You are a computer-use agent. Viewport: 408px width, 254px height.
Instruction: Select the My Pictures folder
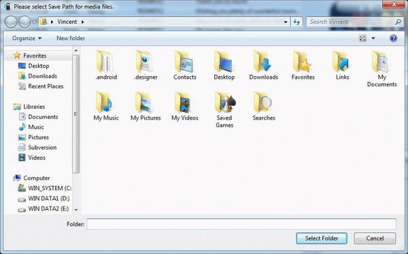pos(146,106)
